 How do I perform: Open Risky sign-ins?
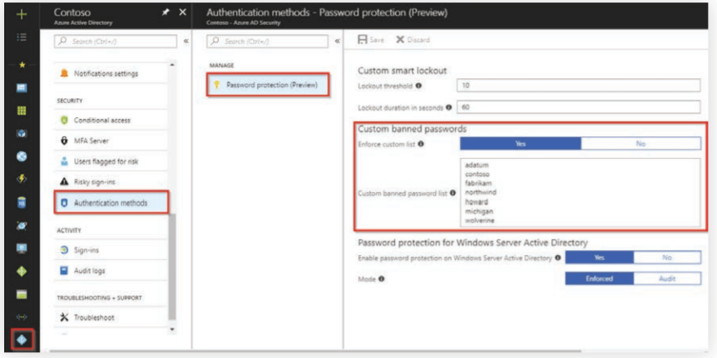tap(110, 182)
